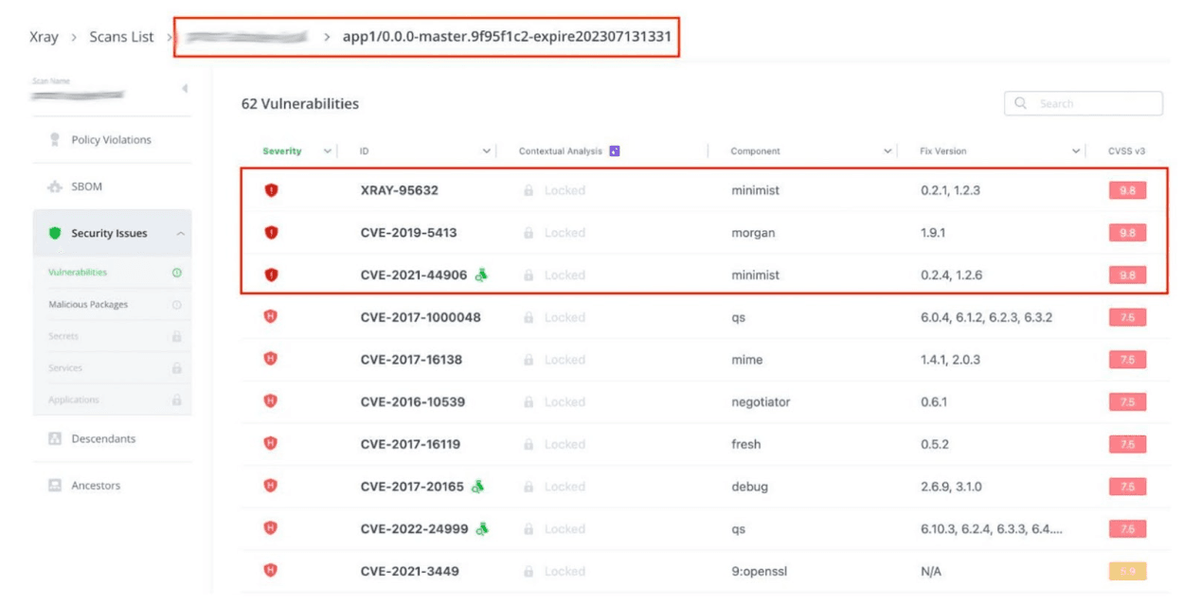Go to Scans List in breadcrumb
The image size is (1201, 604).
[x=121, y=37]
